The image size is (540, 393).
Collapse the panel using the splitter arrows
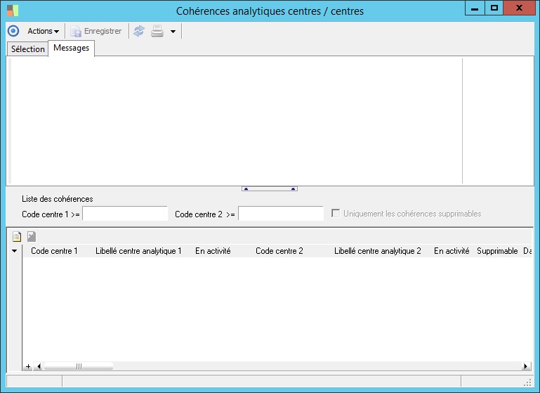pyautogui.click(x=270, y=188)
